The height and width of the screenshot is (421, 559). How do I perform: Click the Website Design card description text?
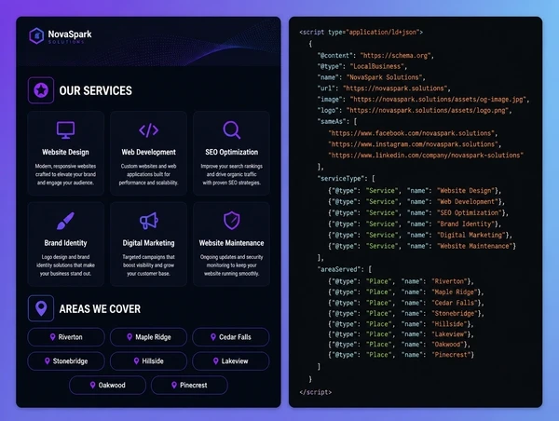click(65, 175)
